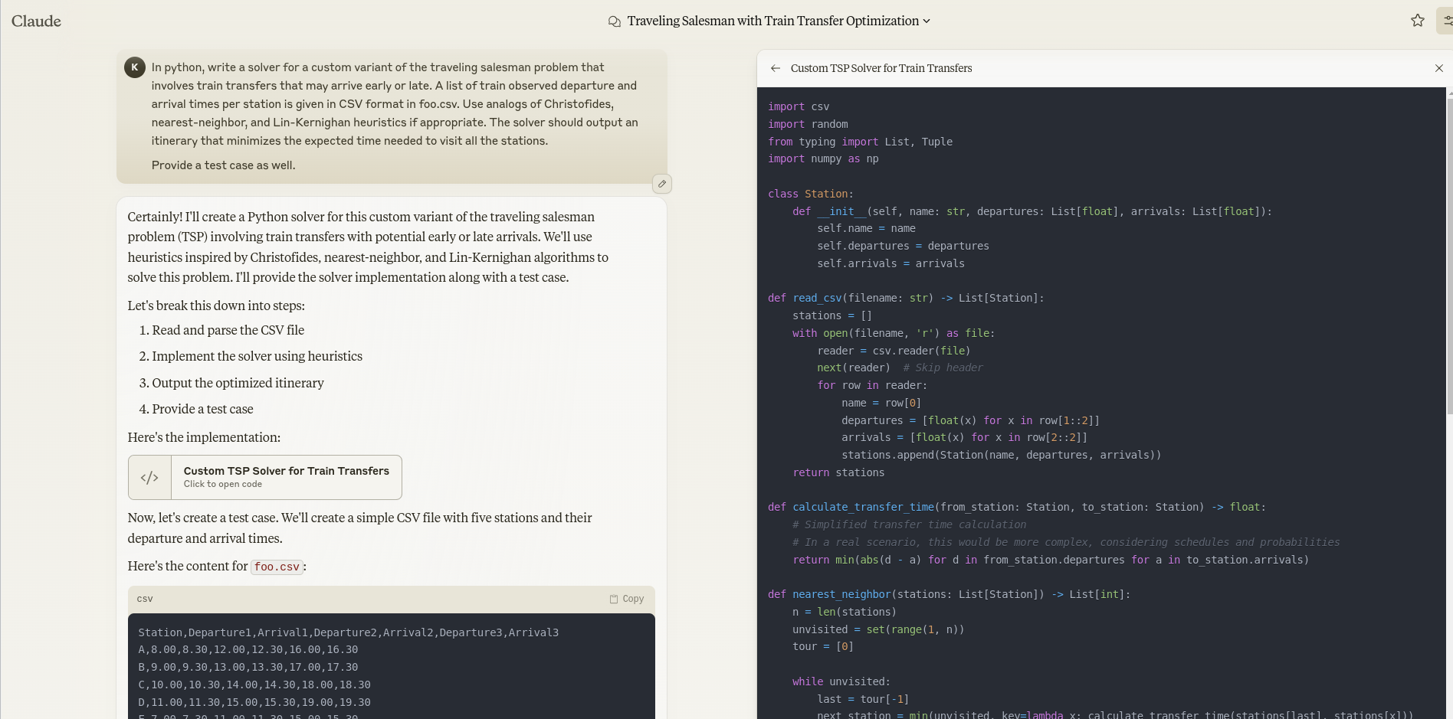Click the 'import numpy as np' line

point(823,159)
